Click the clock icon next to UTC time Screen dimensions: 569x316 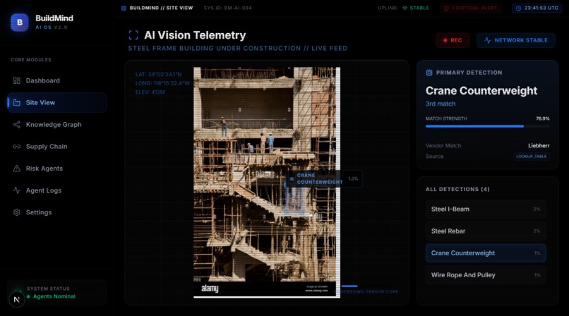(519, 8)
